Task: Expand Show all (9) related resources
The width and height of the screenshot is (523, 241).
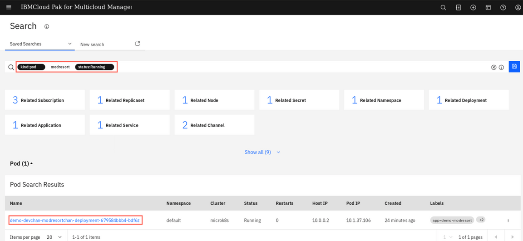Action: 262,152
